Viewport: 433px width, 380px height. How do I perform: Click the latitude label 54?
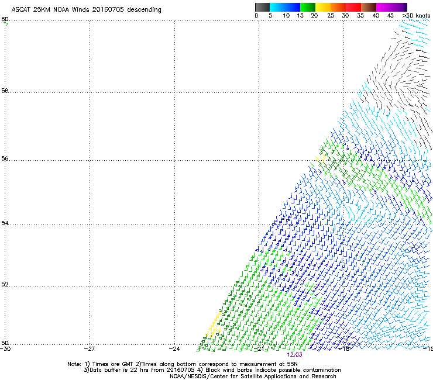[x=5, y=223]
